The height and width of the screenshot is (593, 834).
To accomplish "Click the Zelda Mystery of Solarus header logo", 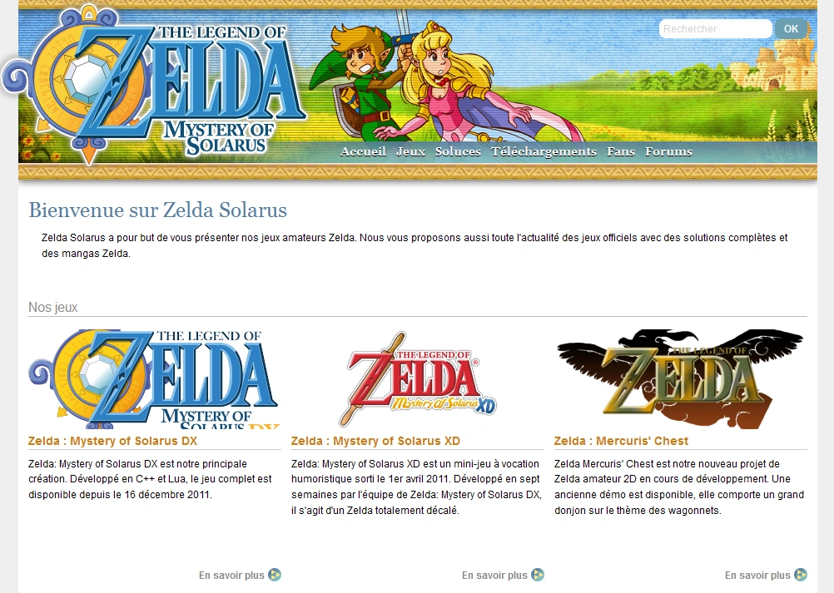I will click(x=154, y=86).
